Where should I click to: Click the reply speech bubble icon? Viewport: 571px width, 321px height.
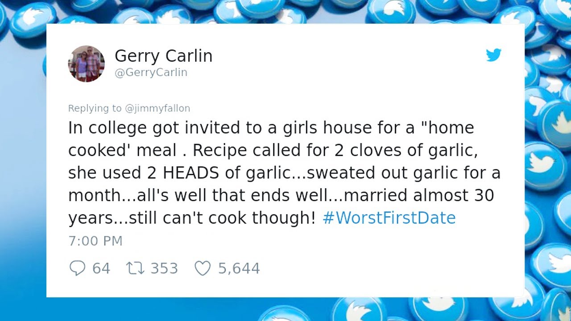tap(77, 268)
